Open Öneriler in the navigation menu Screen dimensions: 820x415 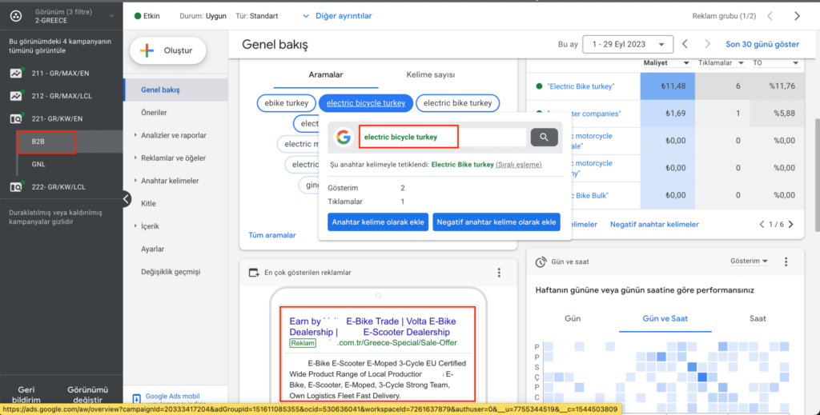pyautogui.click(x=154, y=112)
